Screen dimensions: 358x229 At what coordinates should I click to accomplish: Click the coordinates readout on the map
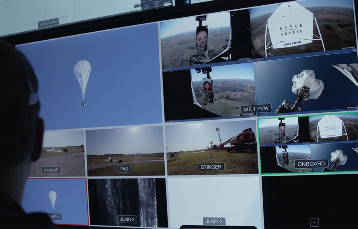[x=48, y=24]
